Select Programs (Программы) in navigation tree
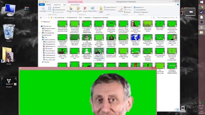Viewport: 205px width, 115px height. click(x=48, y=49)
